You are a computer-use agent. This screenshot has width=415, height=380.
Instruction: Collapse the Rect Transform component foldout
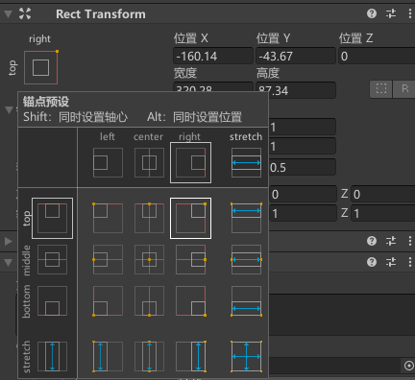tap(8, 14)
